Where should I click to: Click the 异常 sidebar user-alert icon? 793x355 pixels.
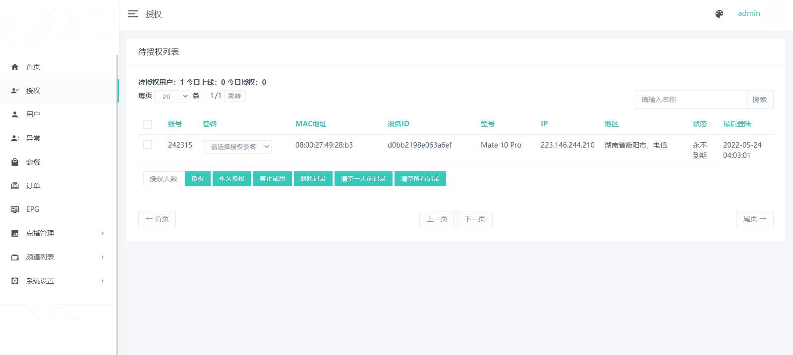tap(15, 138)
